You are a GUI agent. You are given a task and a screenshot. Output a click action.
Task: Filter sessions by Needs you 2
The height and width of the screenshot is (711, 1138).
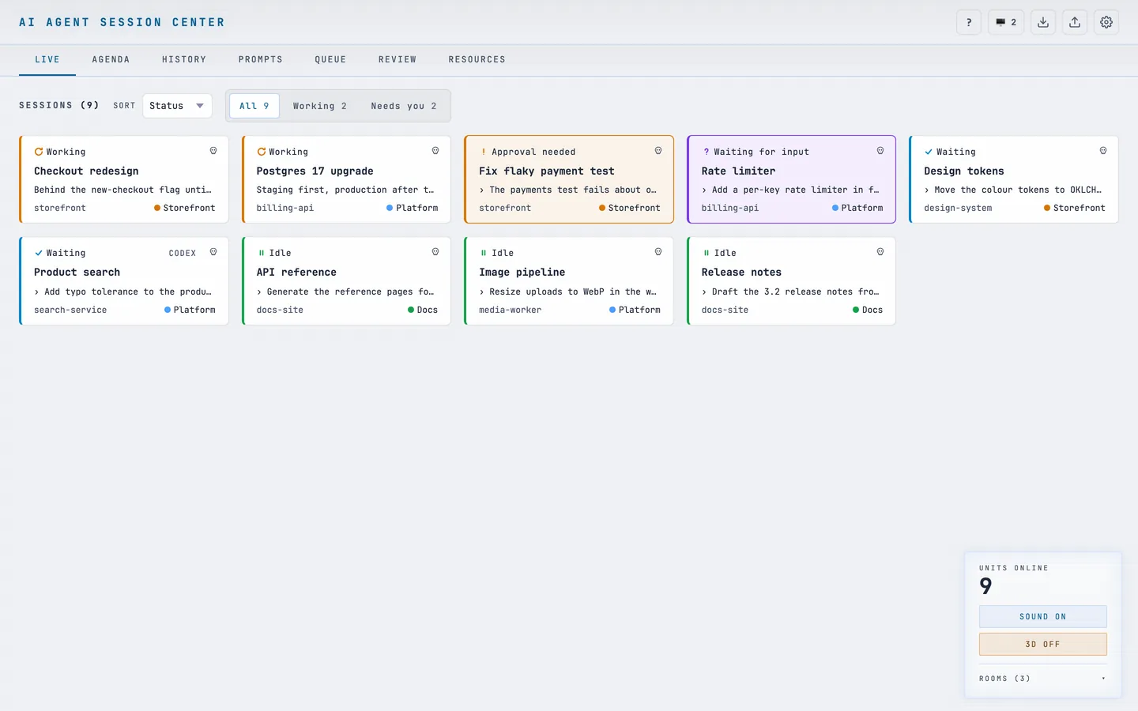pyautogui.click(x=404, y=106)
